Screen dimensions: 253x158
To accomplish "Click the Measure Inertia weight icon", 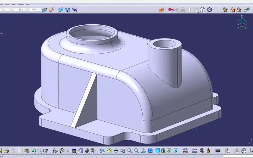I will coord(208,151).
